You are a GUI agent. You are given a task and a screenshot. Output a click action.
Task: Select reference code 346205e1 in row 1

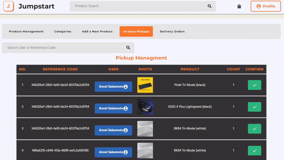click(60, 85)
